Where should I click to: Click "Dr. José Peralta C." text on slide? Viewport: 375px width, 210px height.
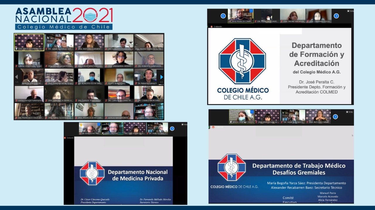(316, 82)
